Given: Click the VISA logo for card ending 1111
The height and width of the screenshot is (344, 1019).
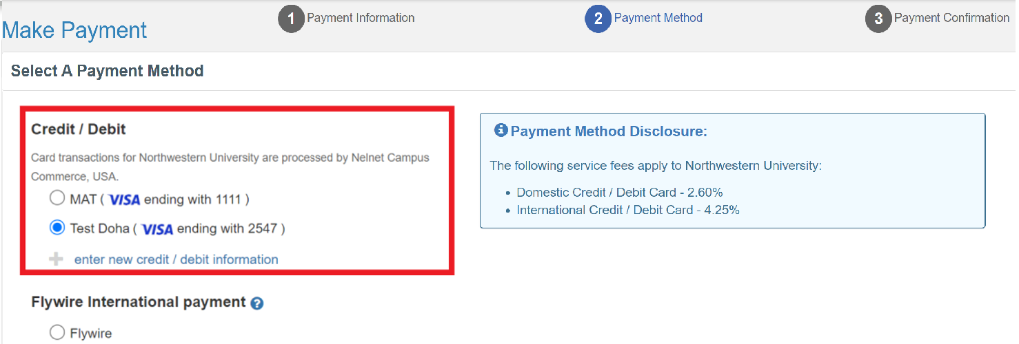Looking at the screenshot, I should (124, 200).
